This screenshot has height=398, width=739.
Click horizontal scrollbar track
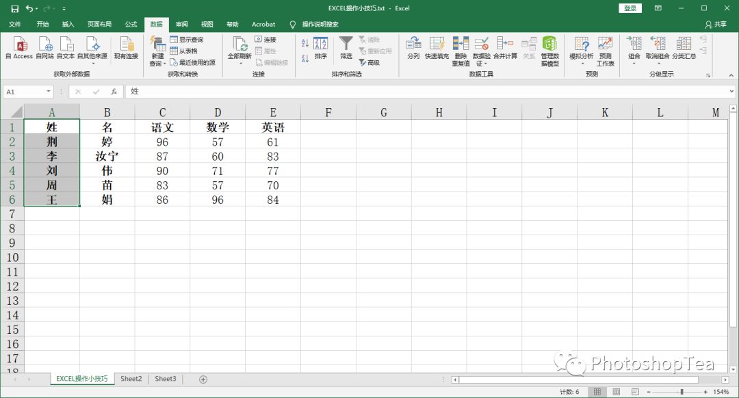590,379
